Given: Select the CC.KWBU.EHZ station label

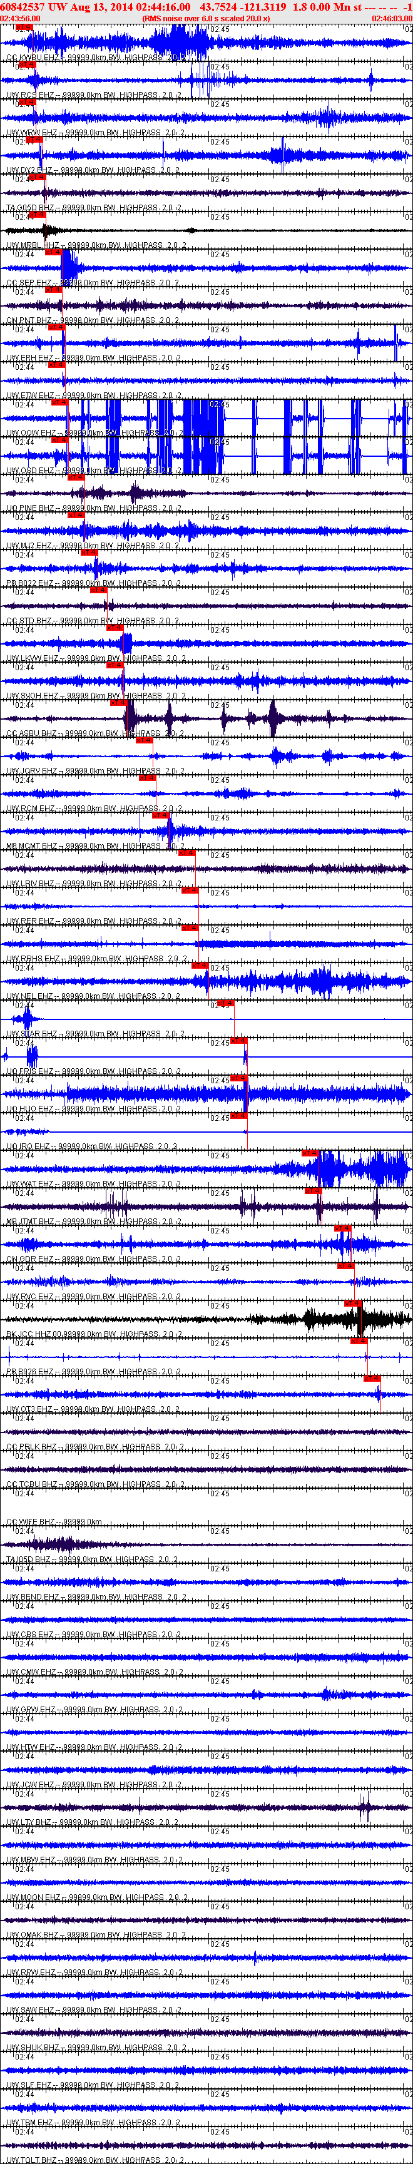Looking at the screenshot, I should click(96, 58).
